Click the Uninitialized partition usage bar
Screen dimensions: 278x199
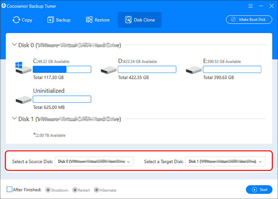coord(62,99)
